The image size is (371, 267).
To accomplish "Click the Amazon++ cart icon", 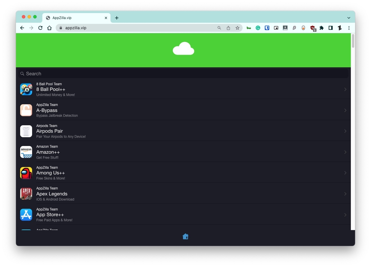I will [26, 152].
